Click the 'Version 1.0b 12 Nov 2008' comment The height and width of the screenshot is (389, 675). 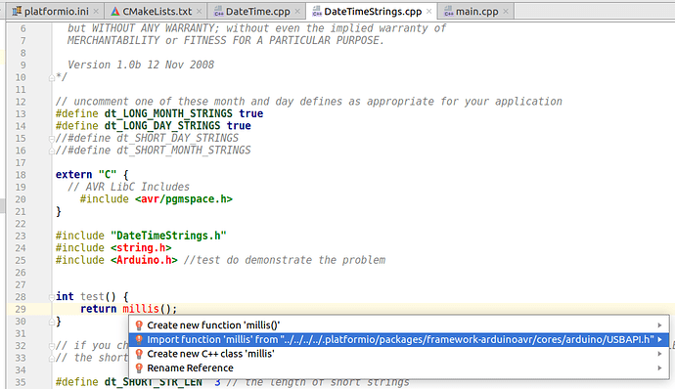(141, 65)
